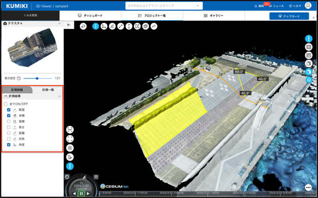Switch to the 計測詳細 tab
This screenshot has height=198, width=318.
(17, 90)
